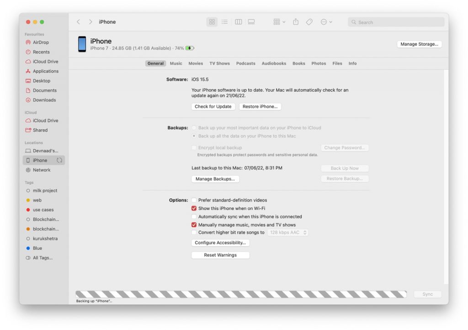The image size is (468, 330).
Task: Switch to the TV Shows tab
Action: [x=219, y=63]
